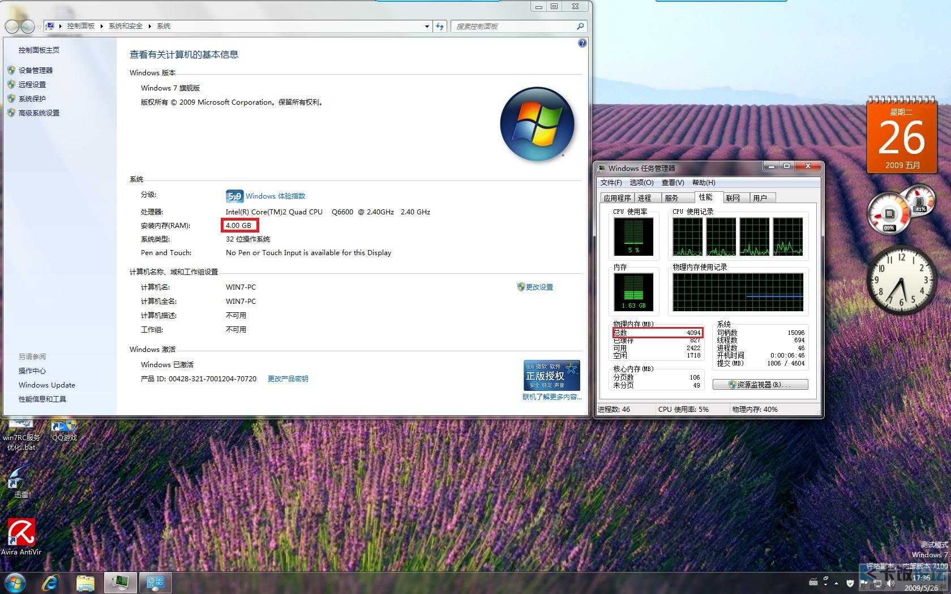Click the System and Security breadcrumb
951x594 pixels.
click(x=126, y=26)
